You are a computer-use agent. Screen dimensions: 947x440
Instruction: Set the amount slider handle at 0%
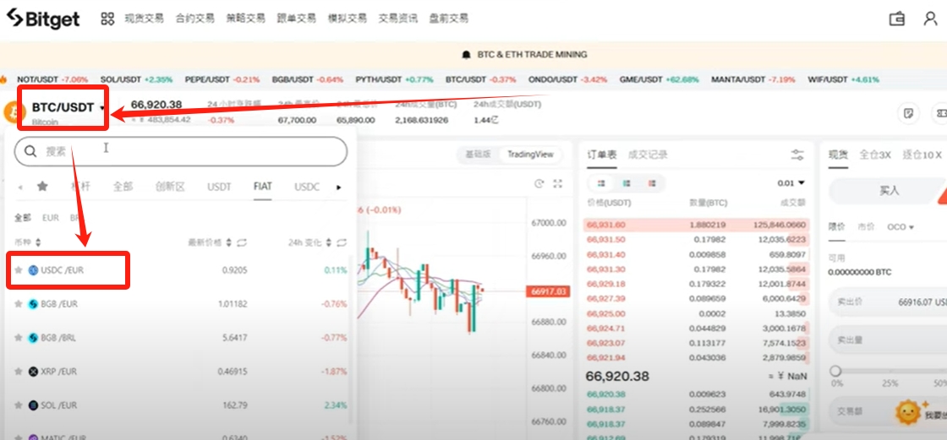pyautogui.click(x=836, y=371)
